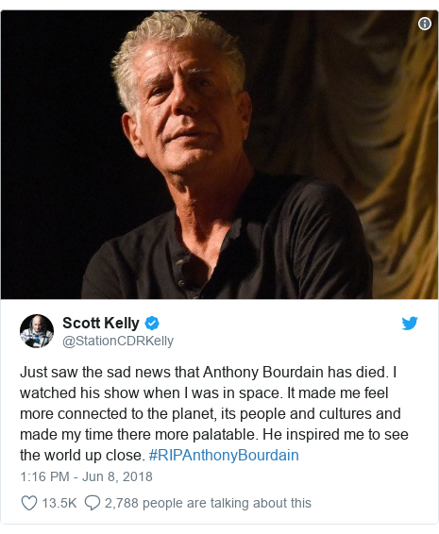
Task: Follow the #RIPAnthonyBourdain hashtag link
Action: coord(224,456)
